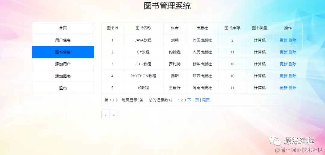Click 外国出版社 cell

[x=202, y=40]
